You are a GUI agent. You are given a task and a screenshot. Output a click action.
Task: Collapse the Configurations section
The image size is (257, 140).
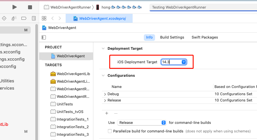(x=103, y=75)
